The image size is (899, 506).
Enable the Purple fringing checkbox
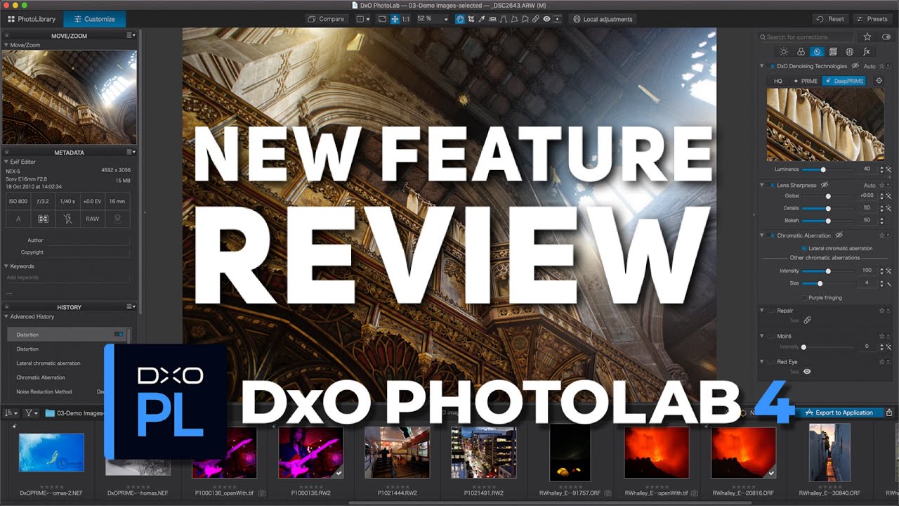(x=803, y=297)
